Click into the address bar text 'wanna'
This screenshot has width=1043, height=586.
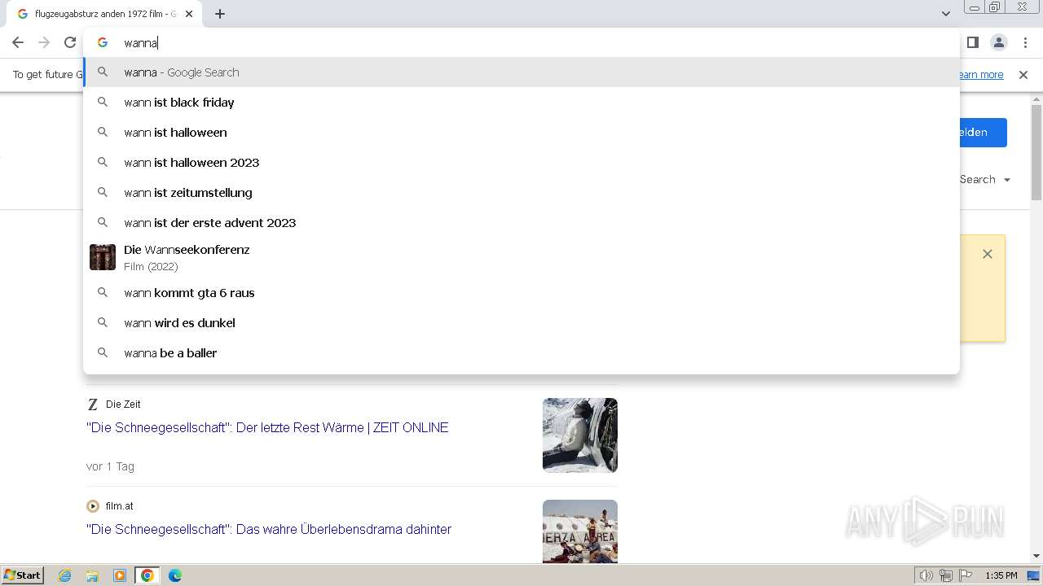(140, 42)
